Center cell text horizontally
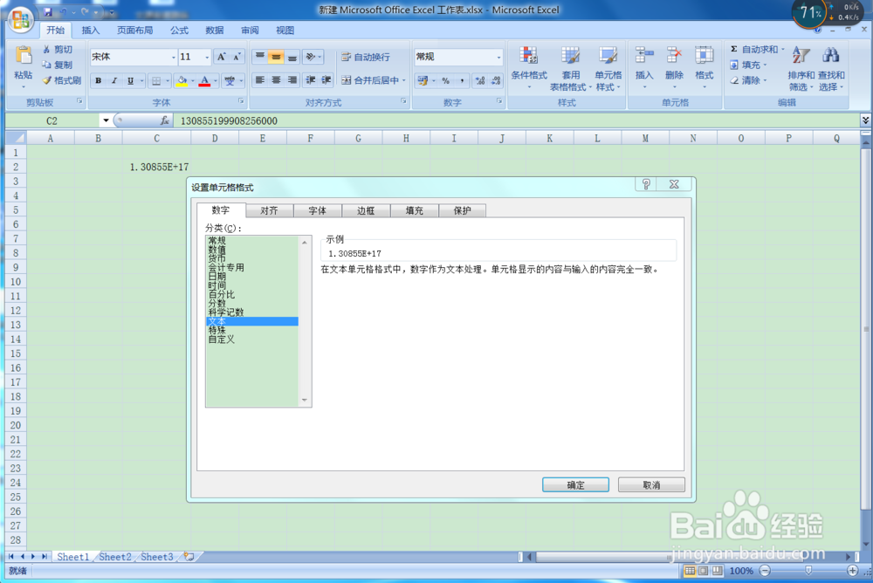This screenshot has width=873, height=583. point(276,80)
